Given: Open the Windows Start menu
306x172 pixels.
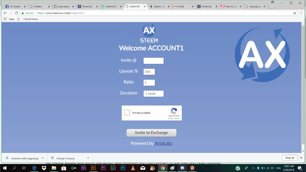Looking at the screenshot, I should click(x=5, y=168).
